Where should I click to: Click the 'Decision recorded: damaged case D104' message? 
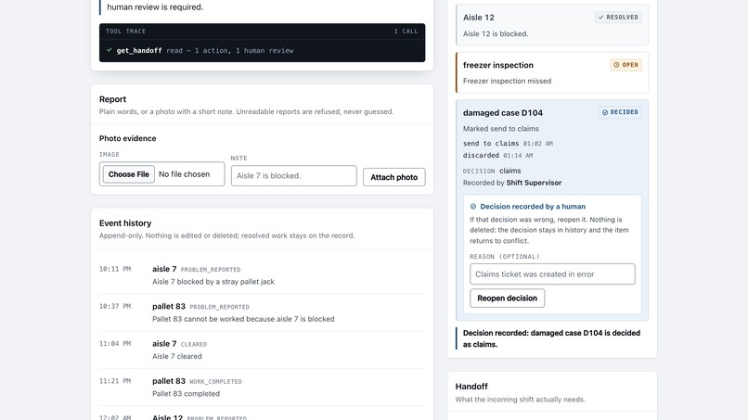tap(551, 338)
